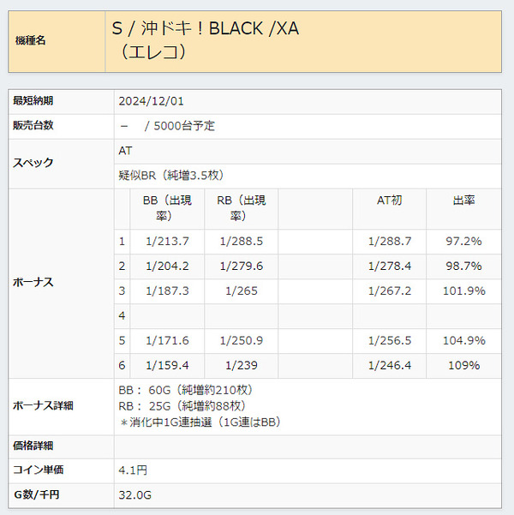This screenshot has width=514, height=515.
Task: Select BB value 1/159.4
Action: click(167, 365)
